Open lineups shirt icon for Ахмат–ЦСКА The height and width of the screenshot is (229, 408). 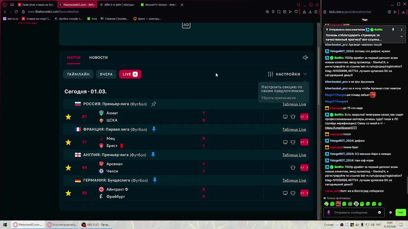293,117
